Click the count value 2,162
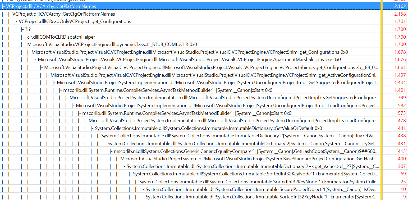The image size is (408, 200). click(x=400, y=6)
